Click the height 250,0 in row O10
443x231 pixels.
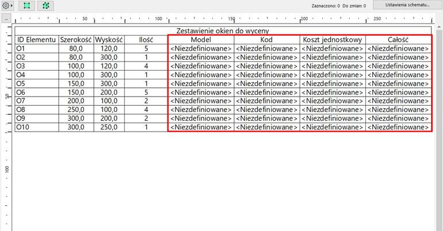(109, 127)
